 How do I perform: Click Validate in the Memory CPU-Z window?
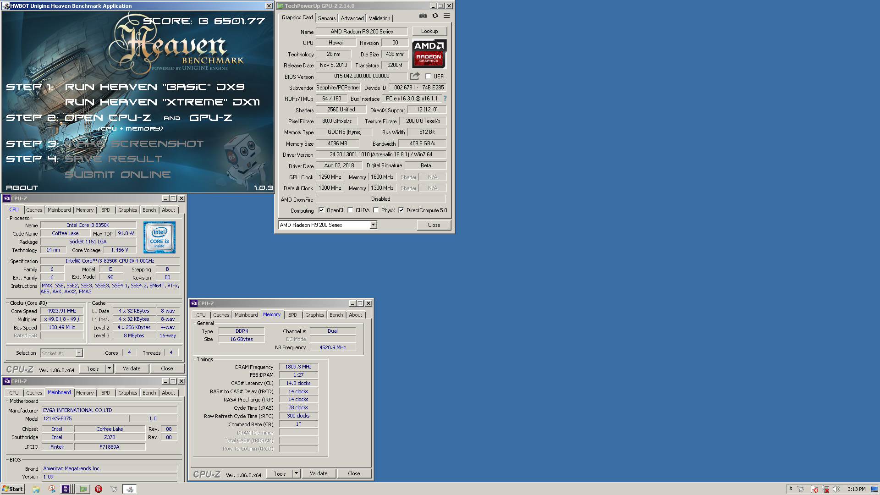319,473
